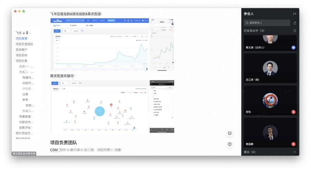Click 飞书 title at outline top
The width and height of the screenshot is (311, 171).
pos(19,33)
